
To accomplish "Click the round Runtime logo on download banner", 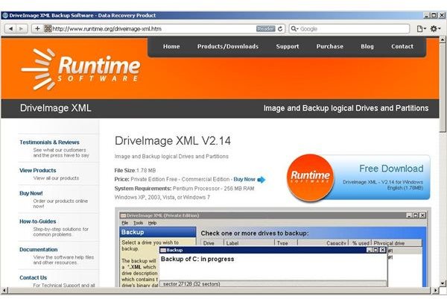I will pos(310,177).
